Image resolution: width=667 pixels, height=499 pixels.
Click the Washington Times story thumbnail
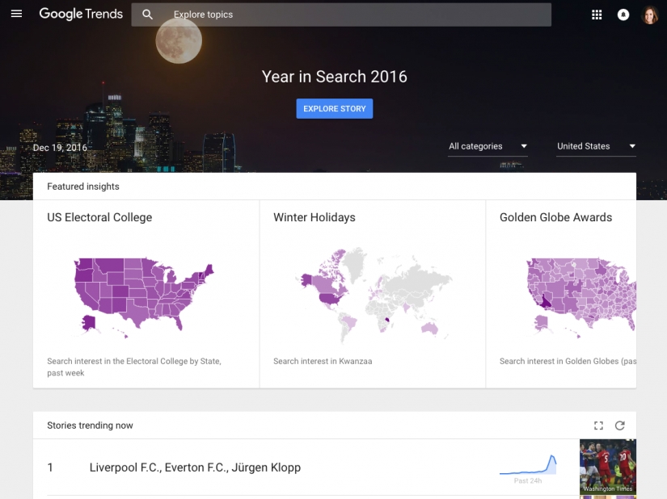(607, 468)
